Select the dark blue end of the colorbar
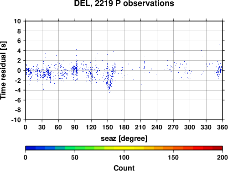The width and height of the screenshot is (228, 171). (x=31, y=148)
